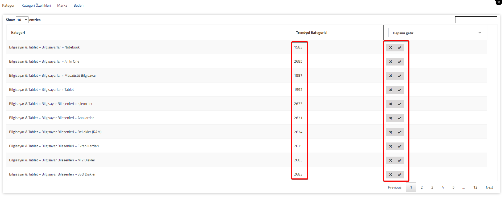Open the Marka tab
This screenshot has width=502, height=200.
pos(62,5)
